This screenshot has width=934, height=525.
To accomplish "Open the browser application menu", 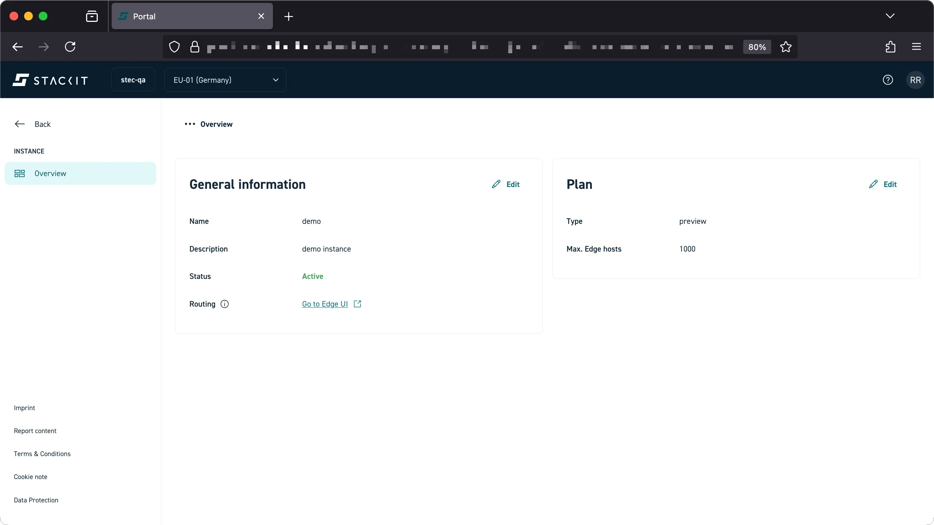I will (x=916, y=47).
